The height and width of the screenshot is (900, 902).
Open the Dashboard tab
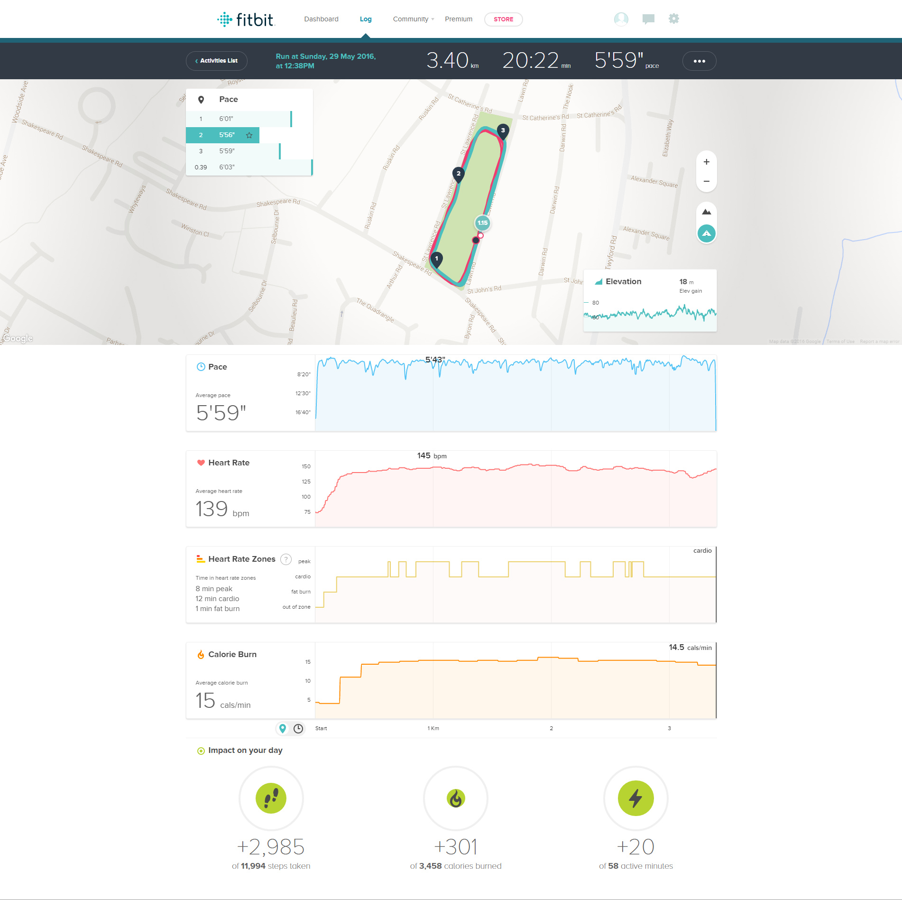[x=321, y=19]
